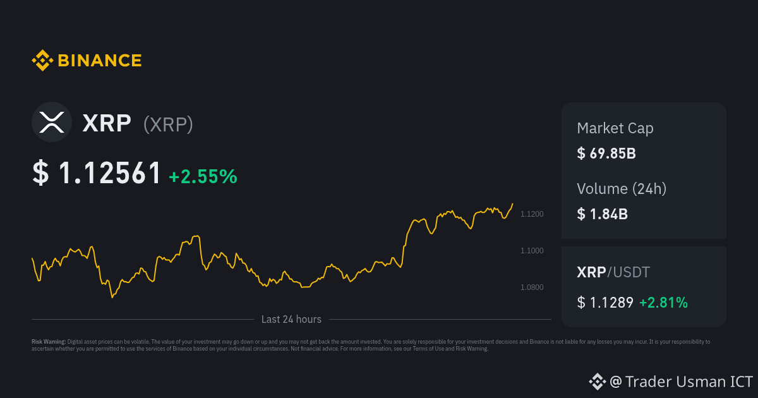This screenshot has height=398, width=758.
Task: Click the $ 1.12561 price value
Action: coord(97,174)
